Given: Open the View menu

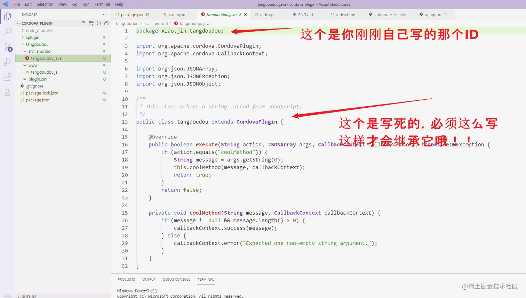Looking at the screenshot, I should 63,4.
